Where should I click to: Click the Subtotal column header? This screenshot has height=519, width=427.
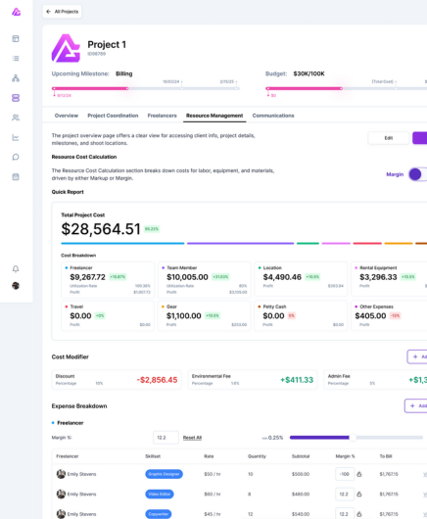(x=301, y=456)
